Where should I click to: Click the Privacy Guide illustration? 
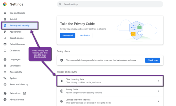tap(137, 30)
